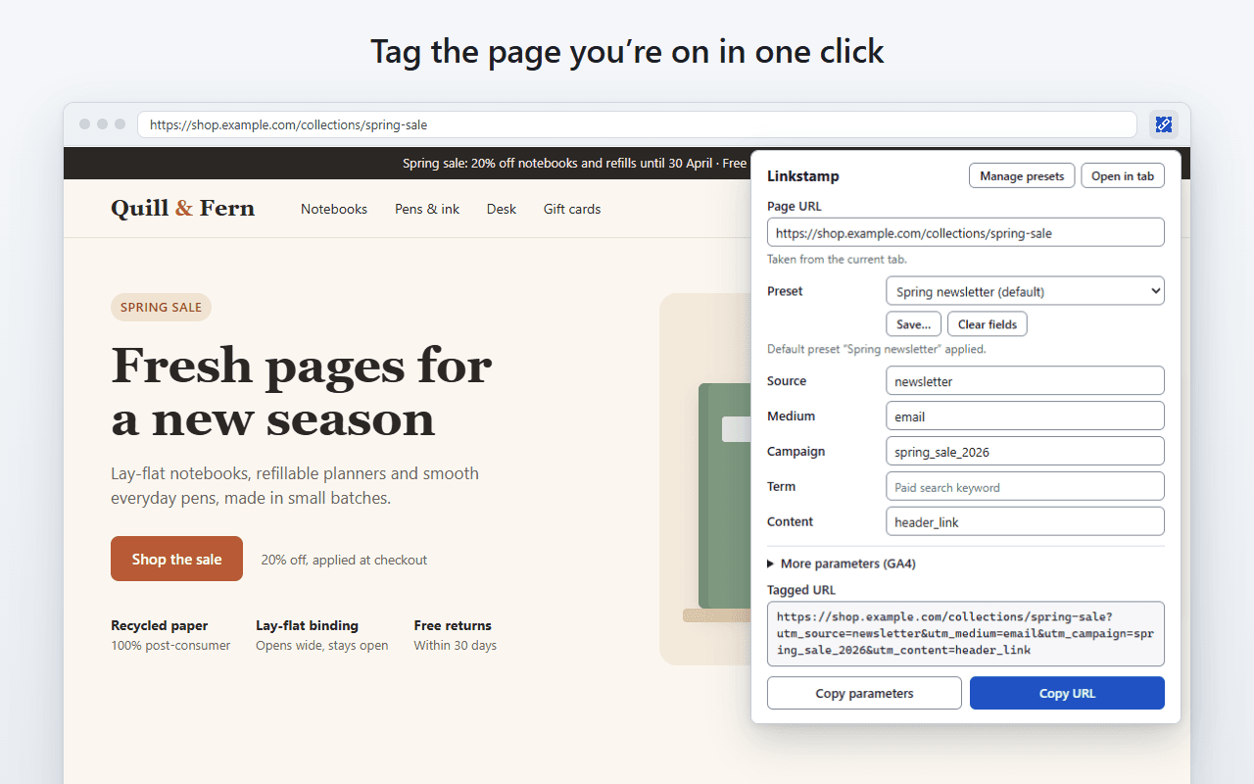Click the Medium field containing email

(x=1025, y=416)
